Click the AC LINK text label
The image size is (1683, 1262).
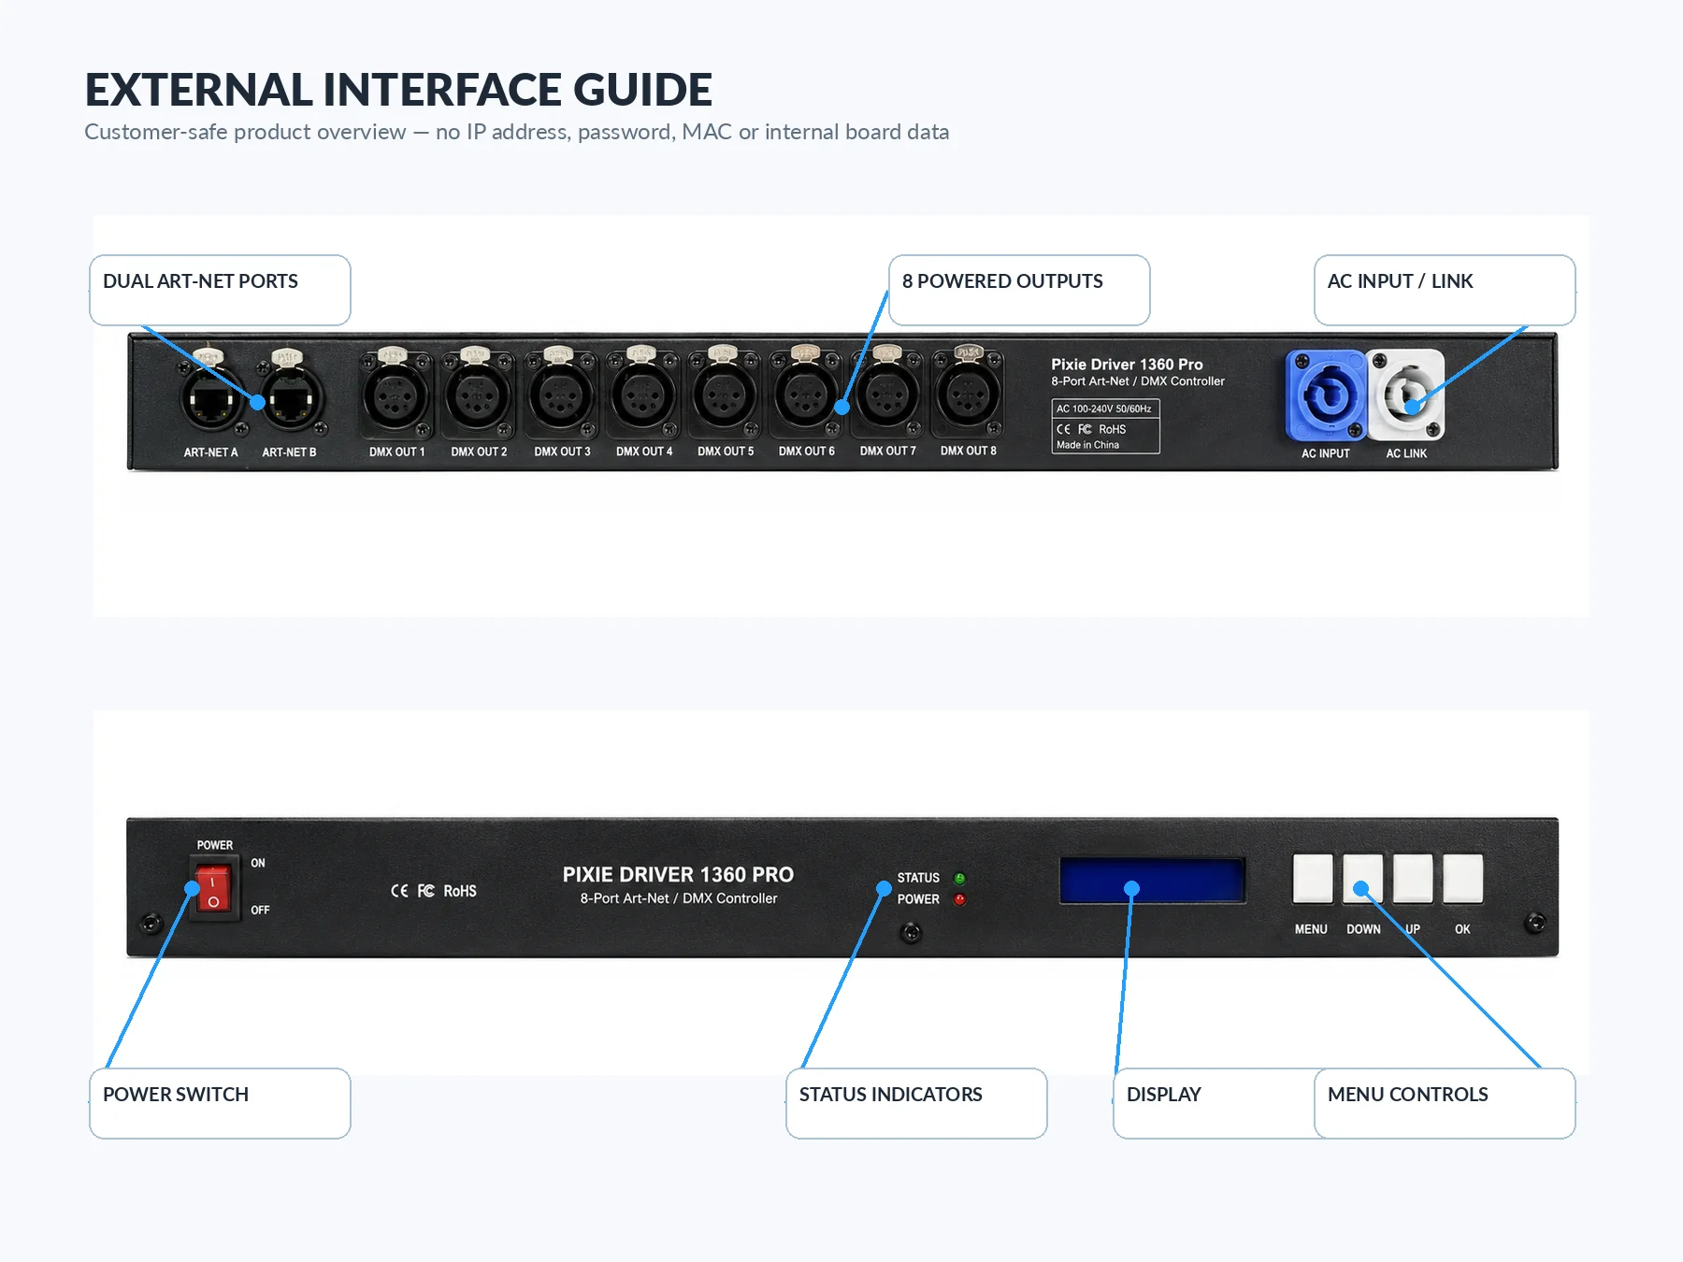(1406, 453)
